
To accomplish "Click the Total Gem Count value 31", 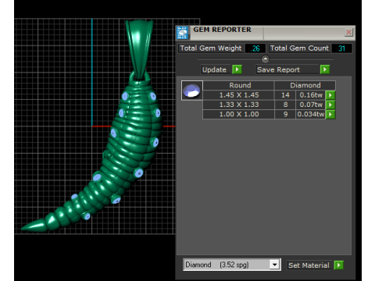I will tap(341, 48).
